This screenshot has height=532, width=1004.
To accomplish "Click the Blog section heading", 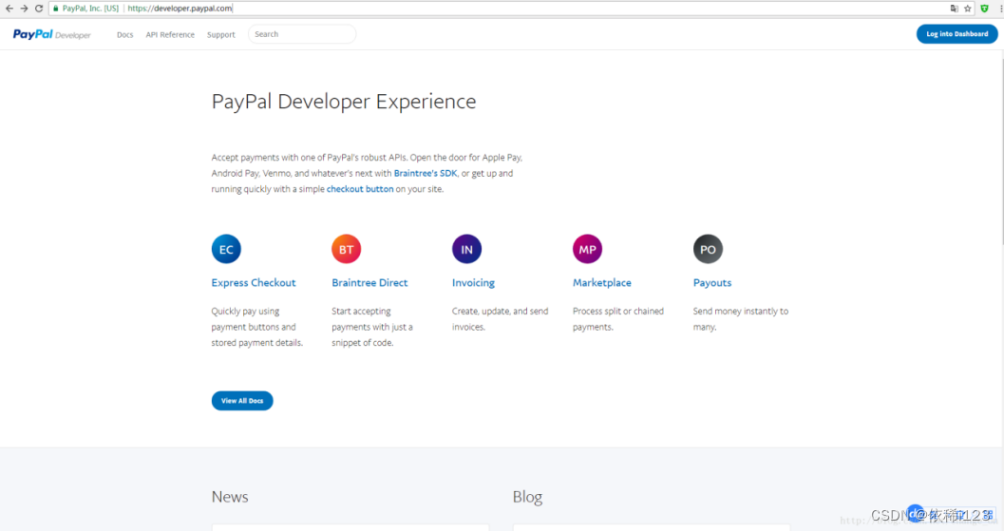I will (x=527, y=498).
